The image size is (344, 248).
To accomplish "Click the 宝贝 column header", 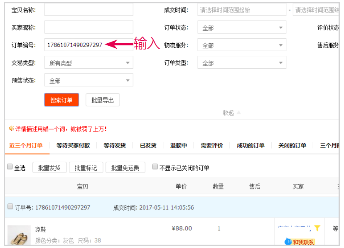I will pos(83,186).
